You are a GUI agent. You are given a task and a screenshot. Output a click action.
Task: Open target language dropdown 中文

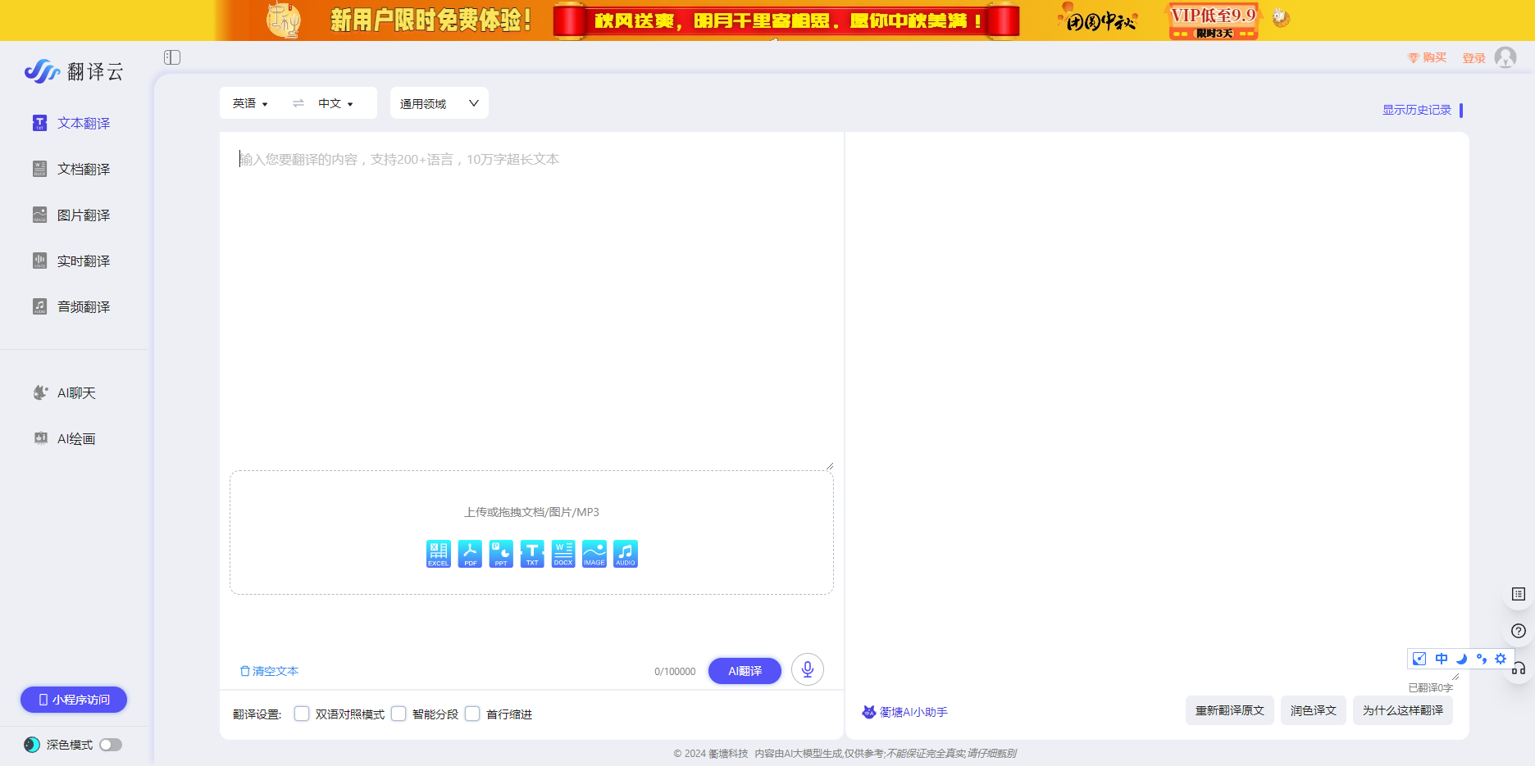tap(336, 103)
